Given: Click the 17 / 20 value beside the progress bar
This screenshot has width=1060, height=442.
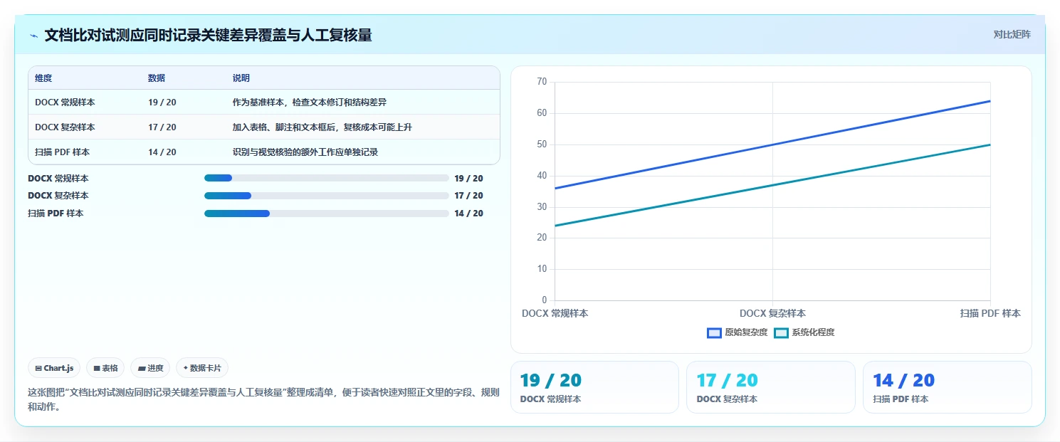Looking at the screenshot, I should tap(468, 196).
